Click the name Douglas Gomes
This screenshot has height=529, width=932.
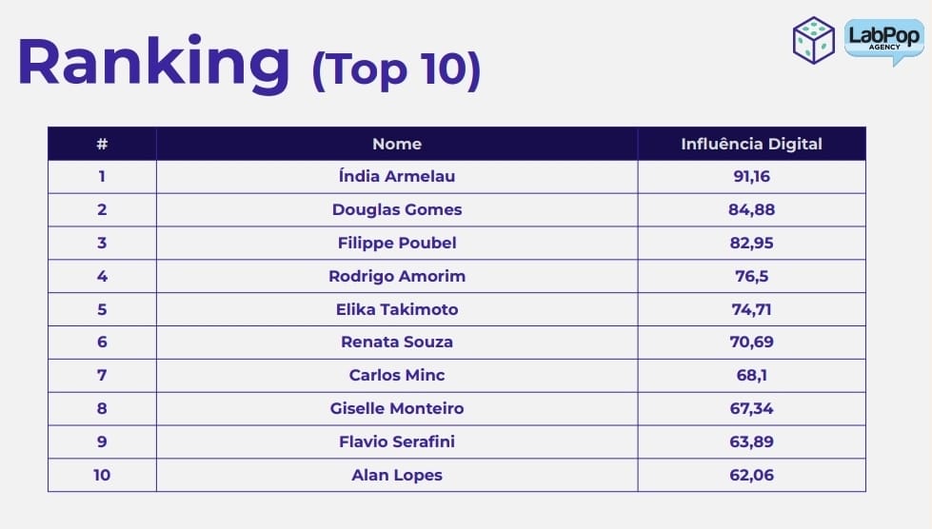pyautogui.click(x=397, y=209)
